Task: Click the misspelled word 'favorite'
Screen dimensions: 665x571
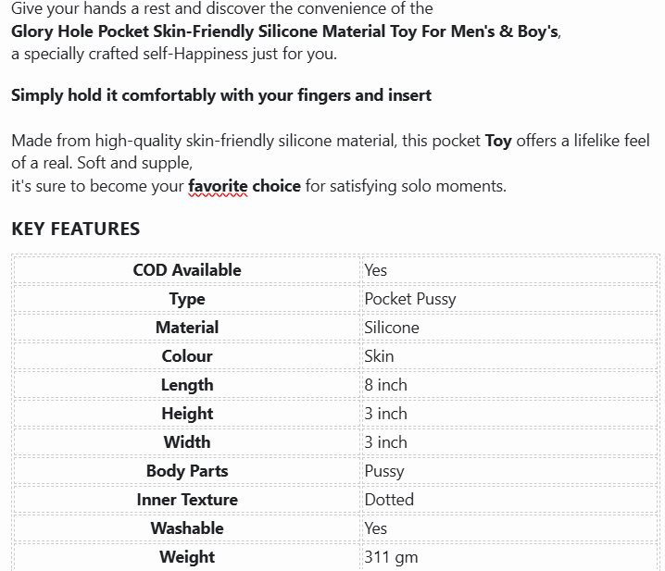Action: [218, 186]
